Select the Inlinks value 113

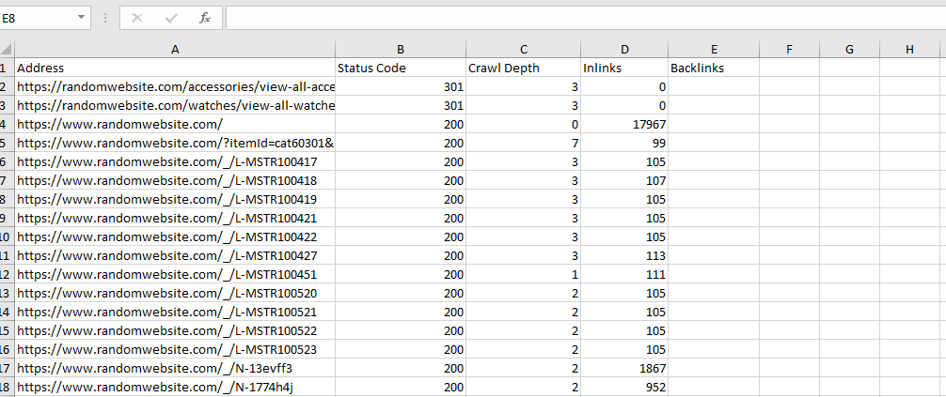coord(624,255)
